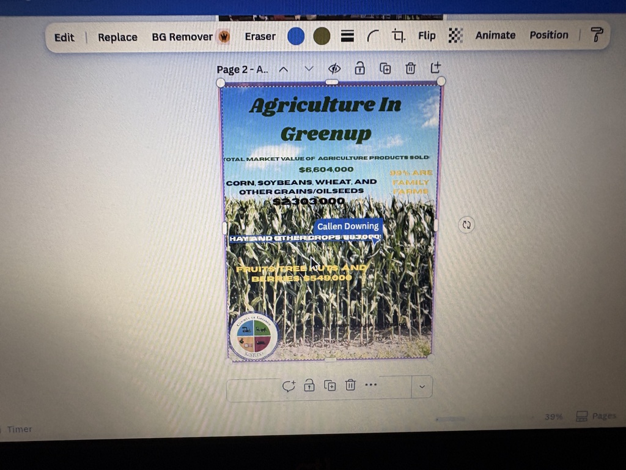626x470 pixels.
Task: Move Page 2 down with the down chevron
Action: pos(309,69)
